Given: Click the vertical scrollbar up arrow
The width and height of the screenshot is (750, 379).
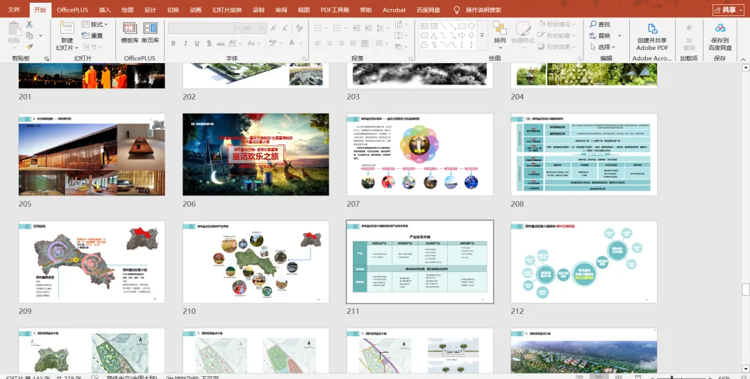Looking at the screenshot, I should coord(745,68).
